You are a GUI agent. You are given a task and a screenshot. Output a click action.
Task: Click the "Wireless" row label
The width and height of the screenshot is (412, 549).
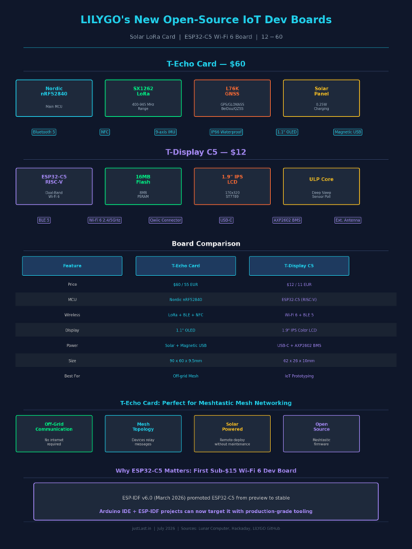click(x=72, y=315)
